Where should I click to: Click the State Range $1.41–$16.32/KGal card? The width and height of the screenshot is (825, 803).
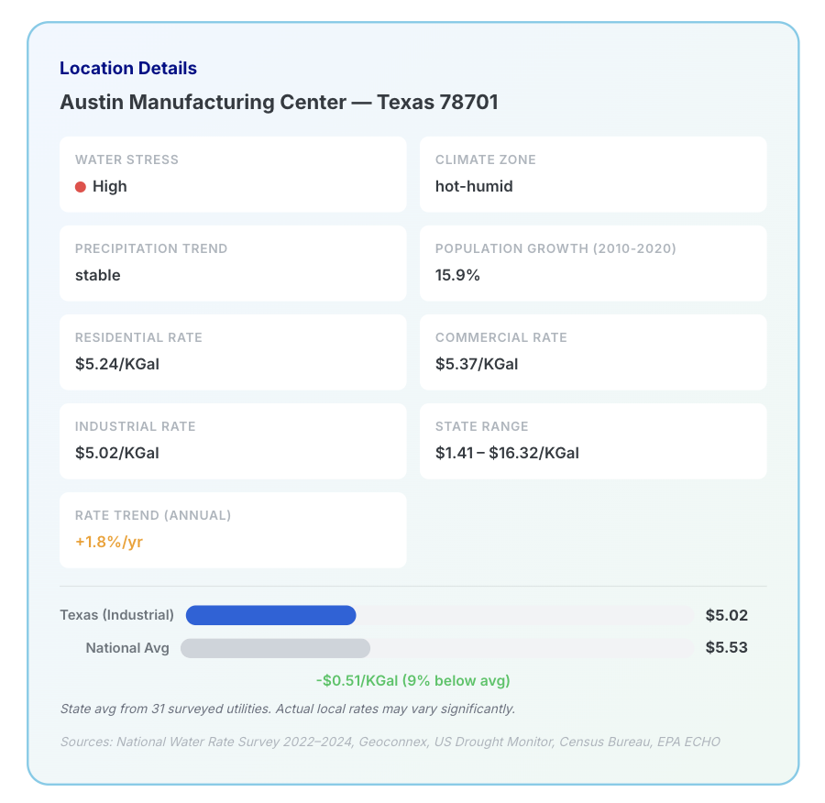point(592,441)
